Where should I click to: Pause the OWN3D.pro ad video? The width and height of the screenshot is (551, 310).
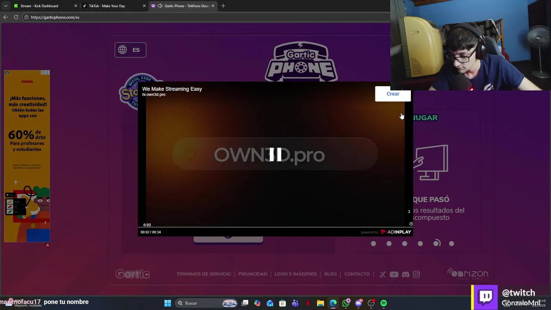275,155
